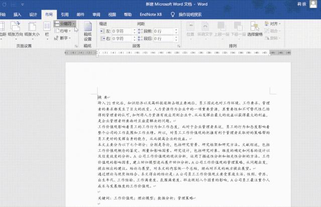Click the 段后 spacing after icon

[x=141, y=39]
